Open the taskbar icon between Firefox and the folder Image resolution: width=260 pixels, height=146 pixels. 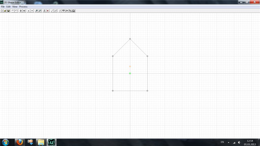click(30, 142)
